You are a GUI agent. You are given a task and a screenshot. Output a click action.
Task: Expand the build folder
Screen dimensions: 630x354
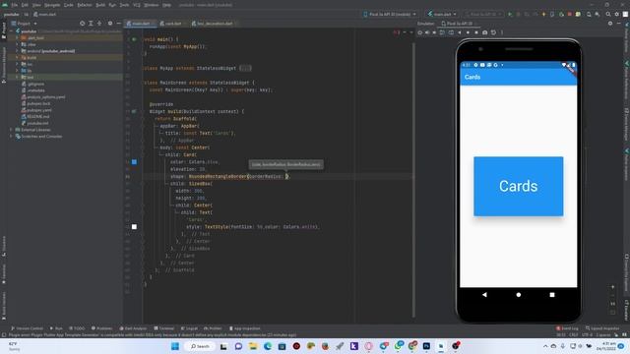click(x=17, y=57)
